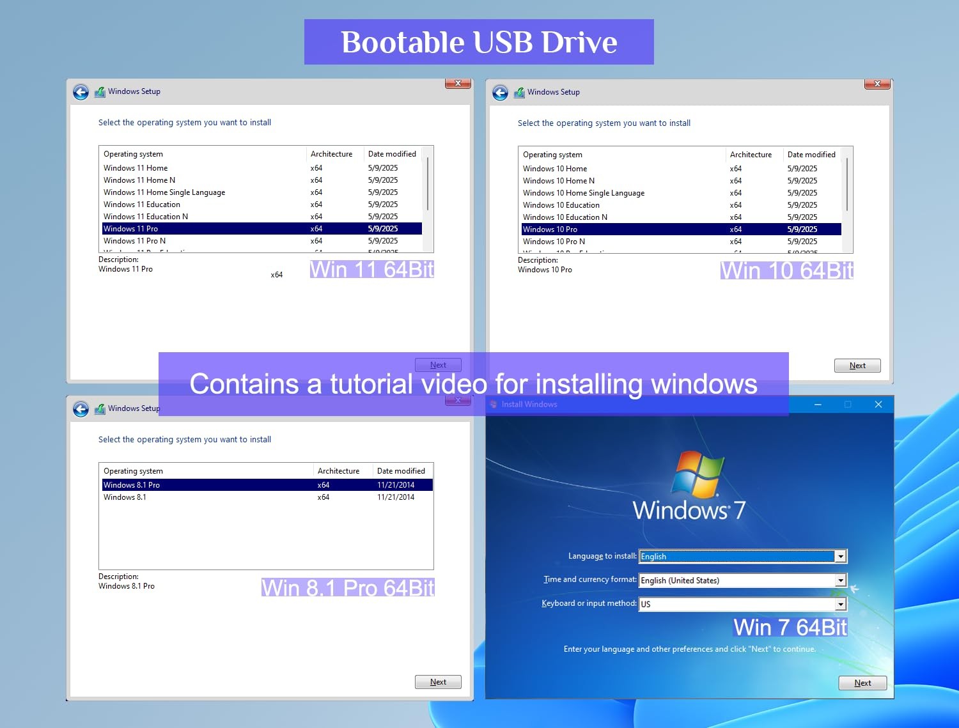
Task: Click the Date modified column header in the Windows 11 list
Action: tap(393, 154)
